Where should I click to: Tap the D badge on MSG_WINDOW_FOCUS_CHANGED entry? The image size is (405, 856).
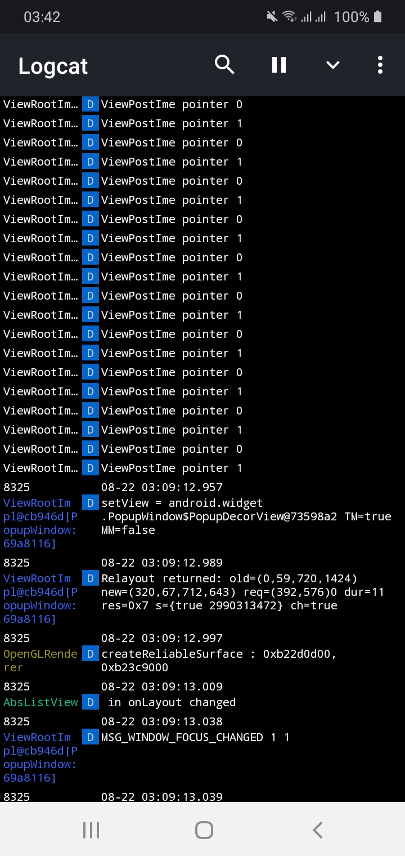[x=90, y=737]
